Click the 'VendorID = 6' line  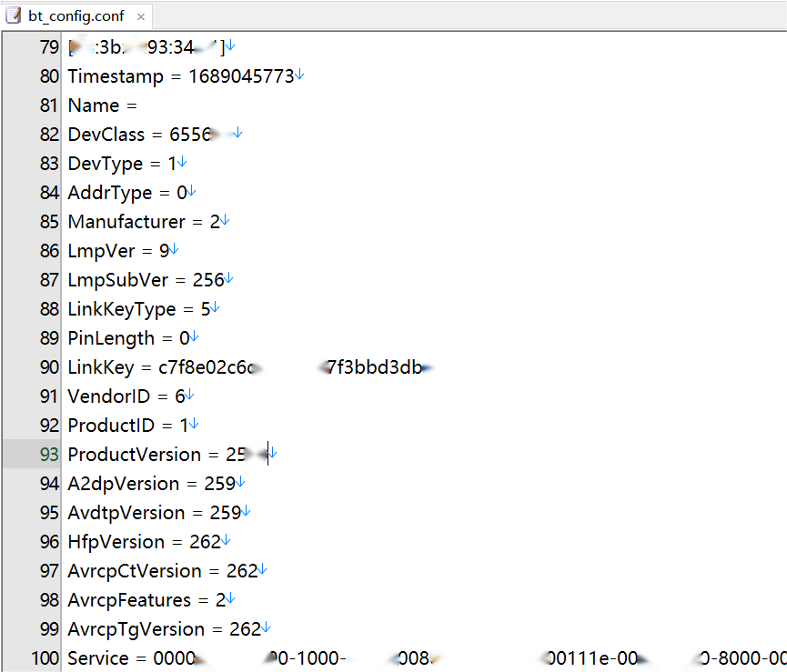(126, 396)
